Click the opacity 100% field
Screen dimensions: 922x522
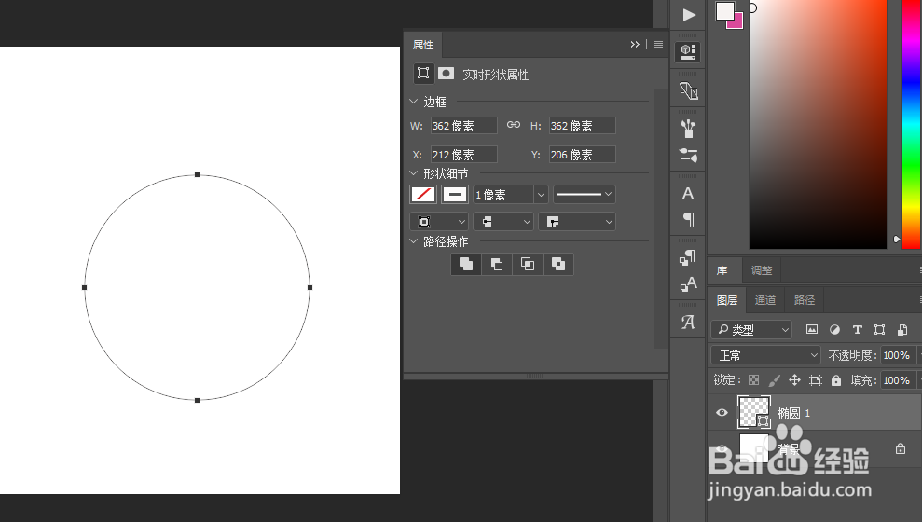tap(898, 355)
